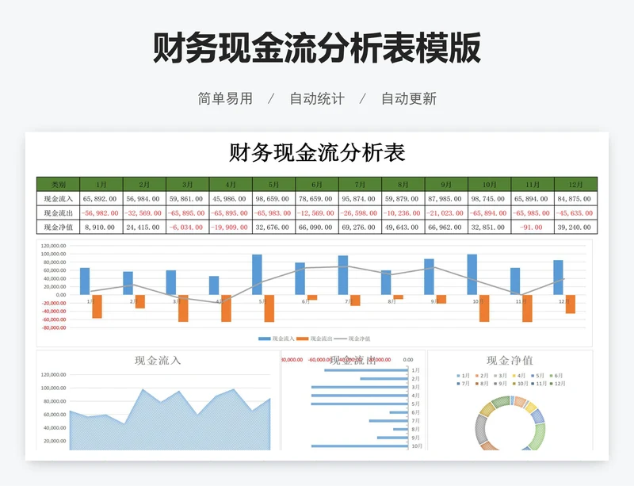Click the net value cell 8,910.00
This screenshot has height=486, width=634.
click(x=101, y=227)
